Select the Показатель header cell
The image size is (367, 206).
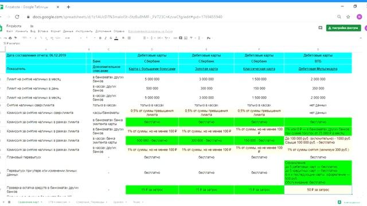pos(46,69)
